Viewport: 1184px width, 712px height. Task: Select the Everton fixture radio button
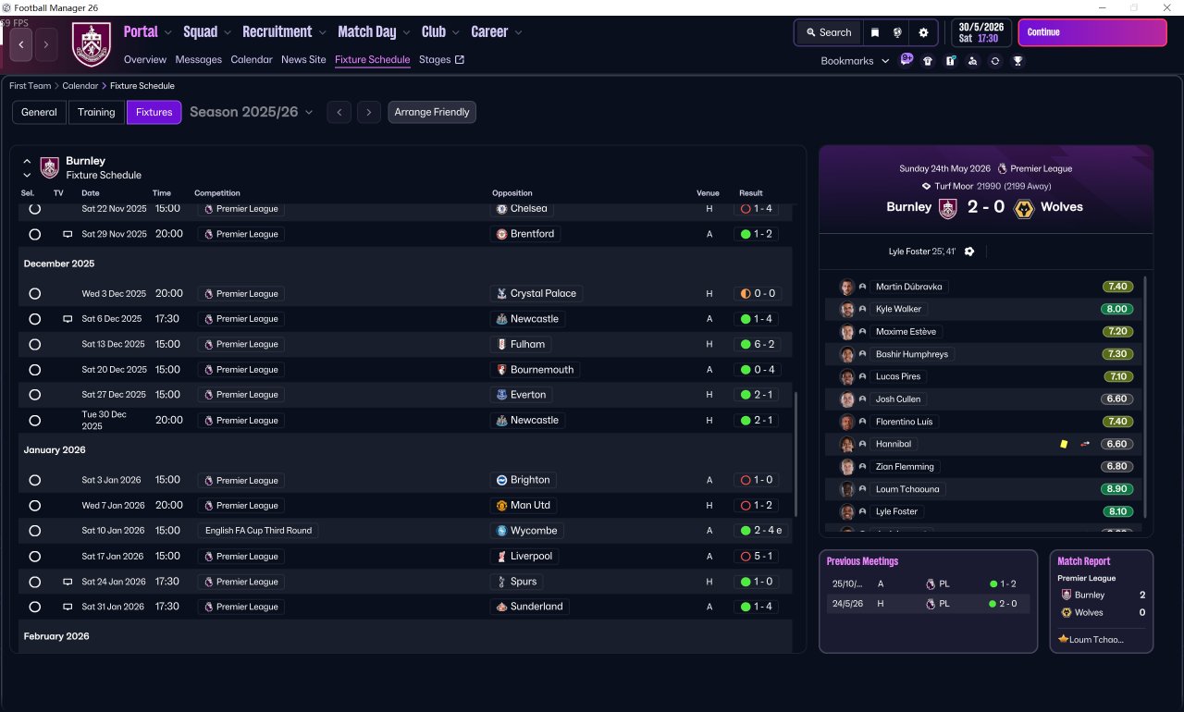point(34,395)
